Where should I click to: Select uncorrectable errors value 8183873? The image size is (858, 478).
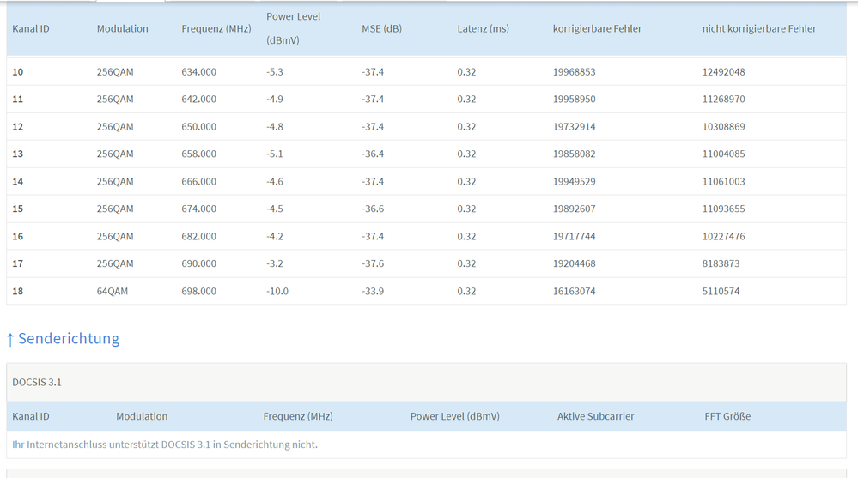[721, 263]
